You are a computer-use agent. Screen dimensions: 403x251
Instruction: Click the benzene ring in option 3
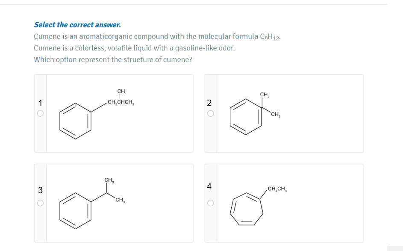(76, 209)
